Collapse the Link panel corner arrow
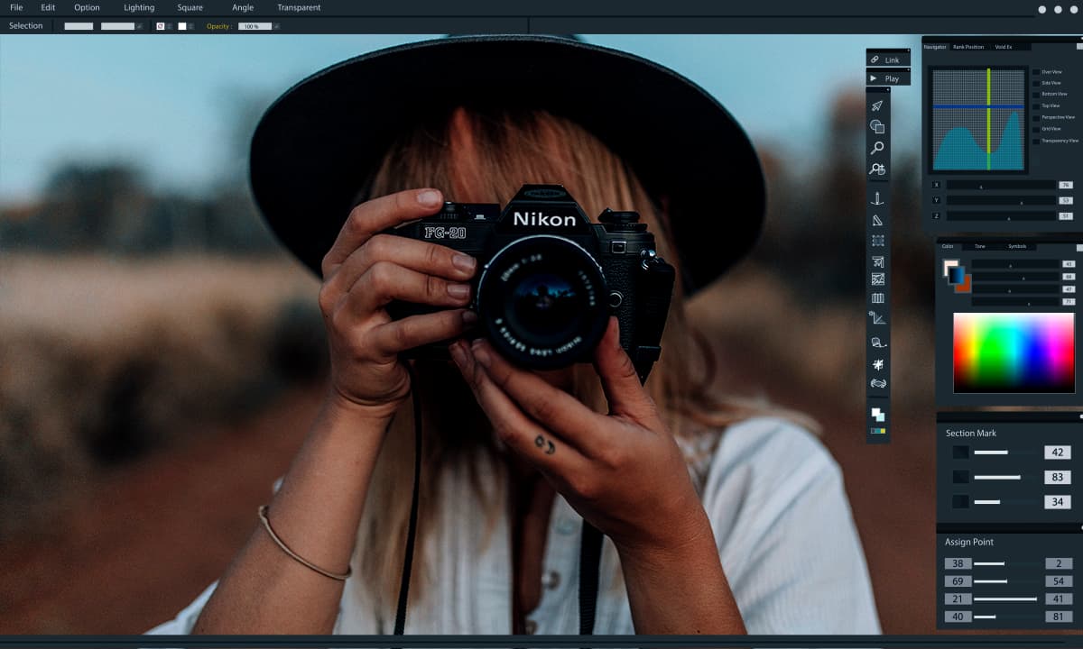The image size is (1083, 649). click(907, 51)
